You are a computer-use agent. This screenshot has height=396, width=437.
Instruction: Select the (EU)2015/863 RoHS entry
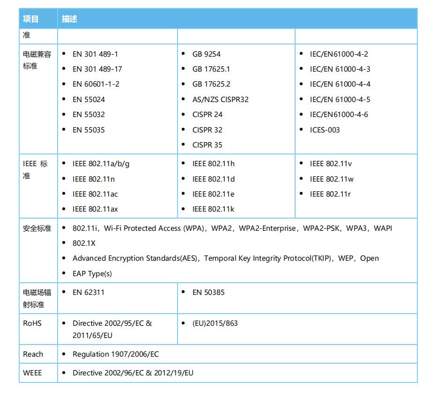click(x=215, y=323)
